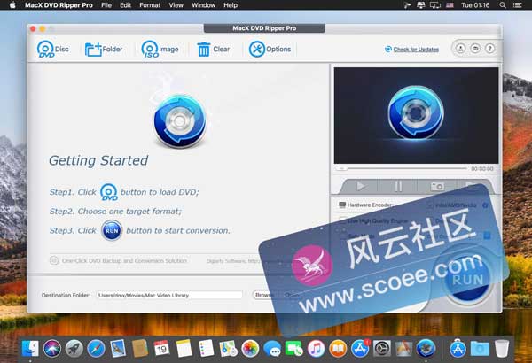The width and height of the screenshot is (532, 363).
Task: Click the menu bar clock Tue 01:16
Action: pyautogui.click(x=475, y=5)
